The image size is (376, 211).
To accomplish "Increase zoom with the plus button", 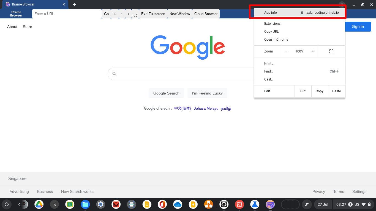I will click(x=313, y=51).
